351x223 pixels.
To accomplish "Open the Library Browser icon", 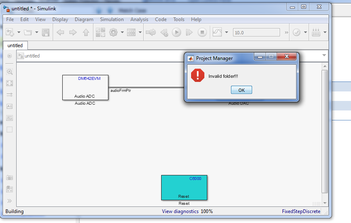I will (x=101, y=32).
